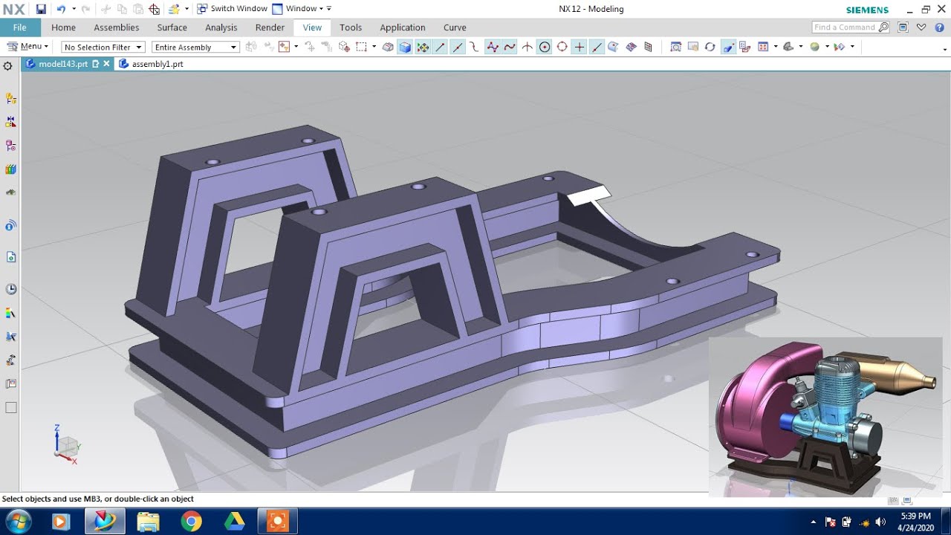The width and height of the screenshot is (951, 535).
Task: Click the highlighted paint-brush display icon
Action: coord(728,47)
